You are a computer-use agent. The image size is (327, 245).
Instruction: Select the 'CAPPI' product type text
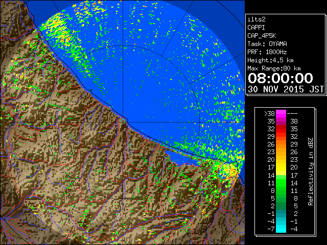click(256, 28)
